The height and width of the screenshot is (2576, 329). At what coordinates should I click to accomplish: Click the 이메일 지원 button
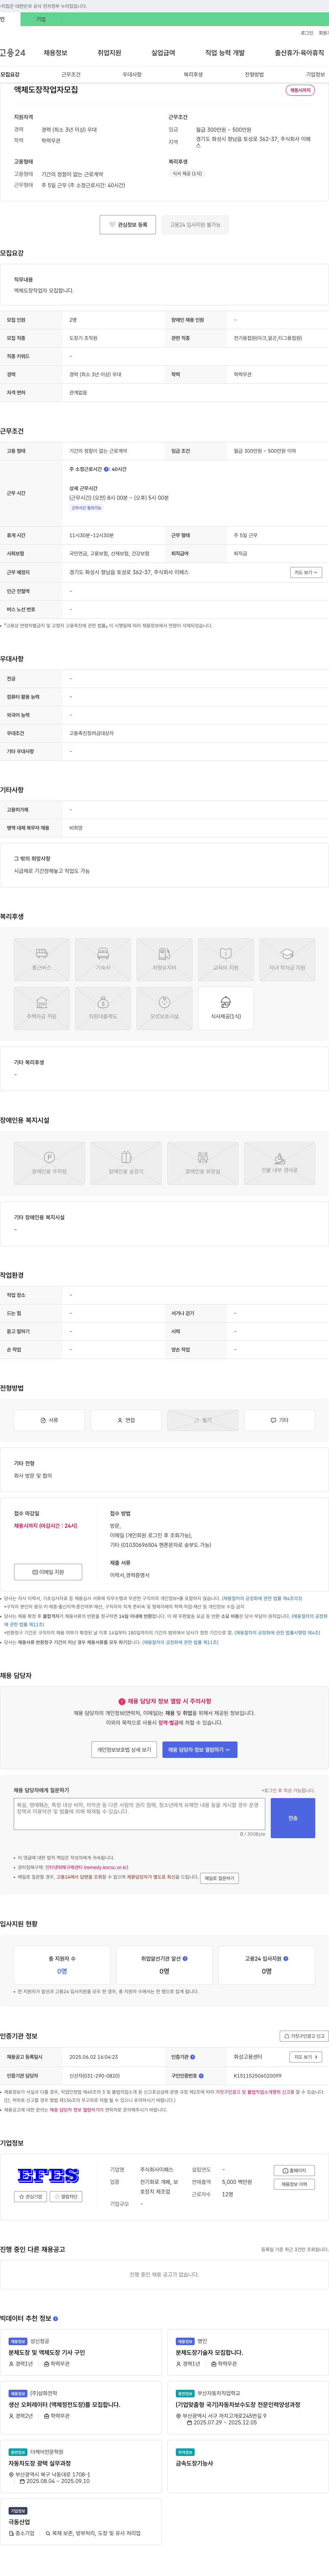tap(48, 1572)
